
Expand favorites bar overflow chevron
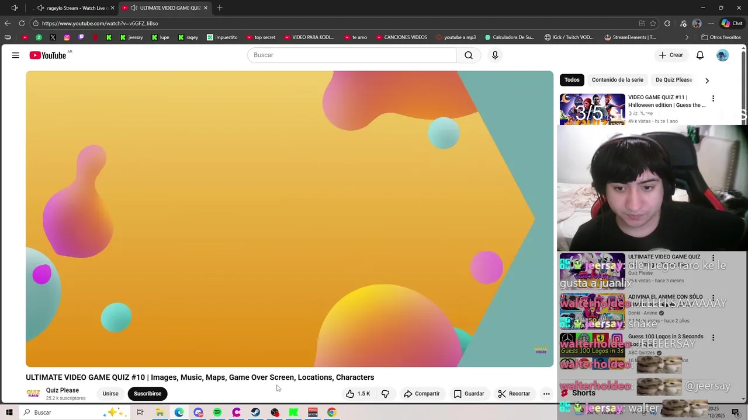(687, 37)
